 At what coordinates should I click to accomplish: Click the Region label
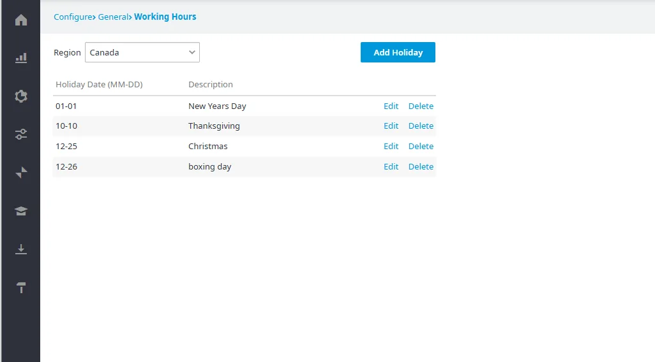coord(67,52)
